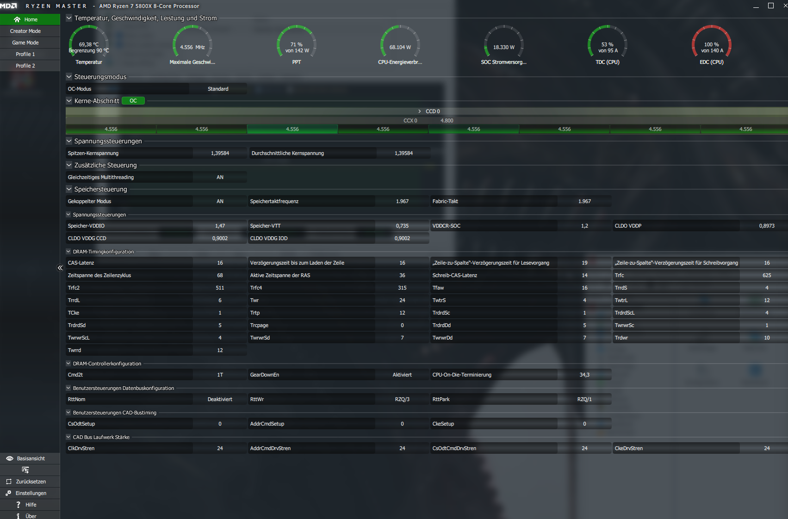Click the copy-profile icon below Basisansicht
This screenshot has width=788, height=519.
(x=25, y=470)
